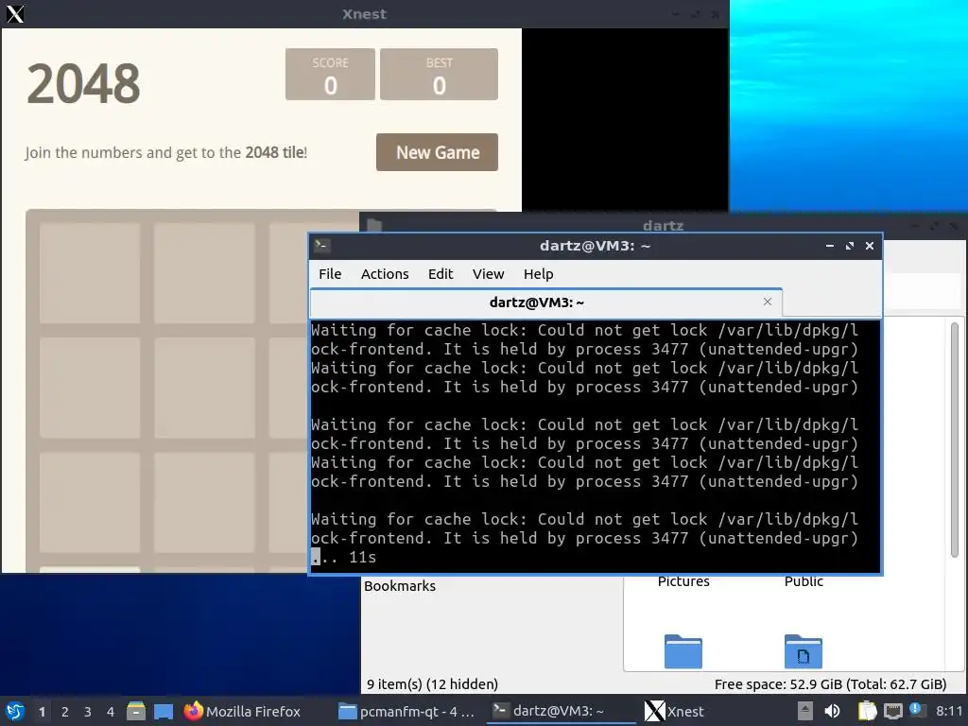The image size is (968, 726).
Task: Switch to workspace 3
Action: 88,712
